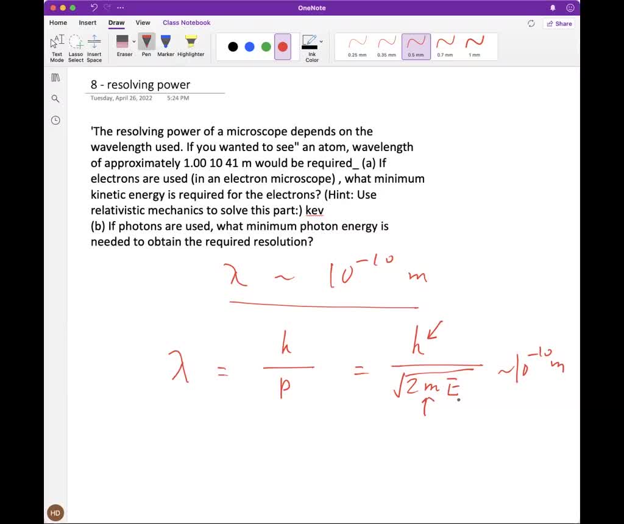Select the Marker tool
The width and height of the screenshot is (624, 524).
point(165,46)
